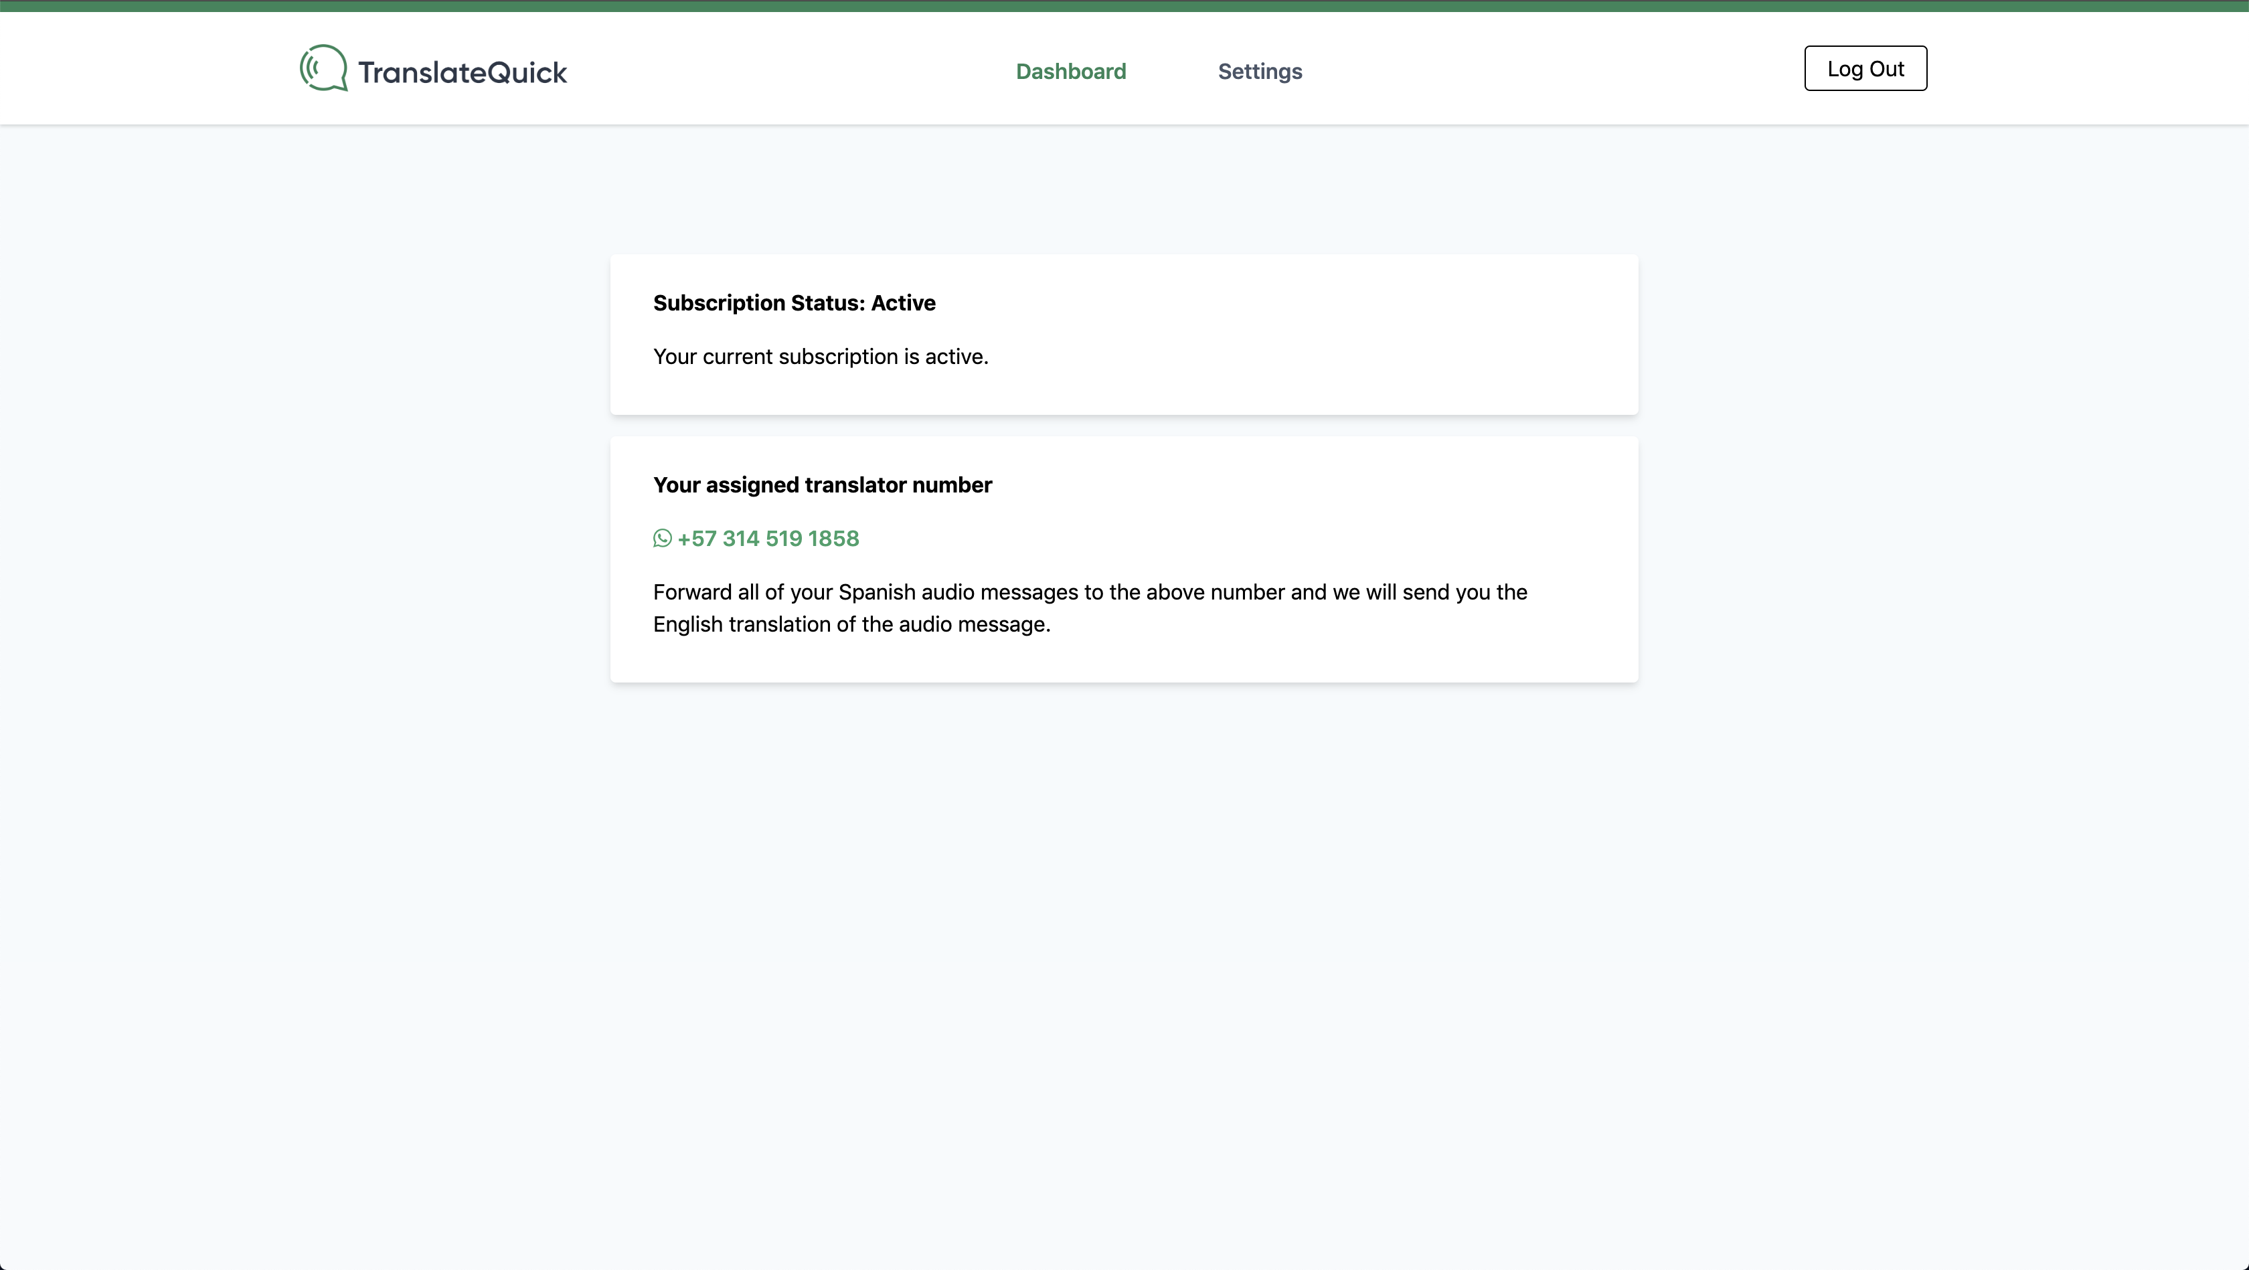Click 'Your current subscription is active' text
Screen dimensions: 2249x1270
[x=820, y=357]
